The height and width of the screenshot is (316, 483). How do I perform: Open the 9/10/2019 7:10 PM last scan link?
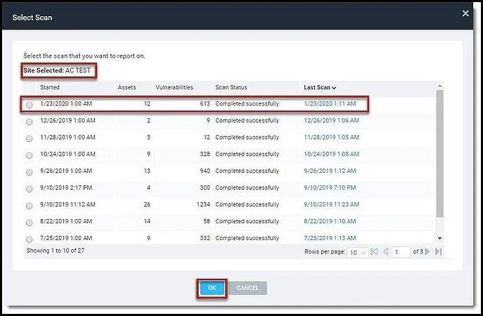pyautogui.click(x=330, y=187)
